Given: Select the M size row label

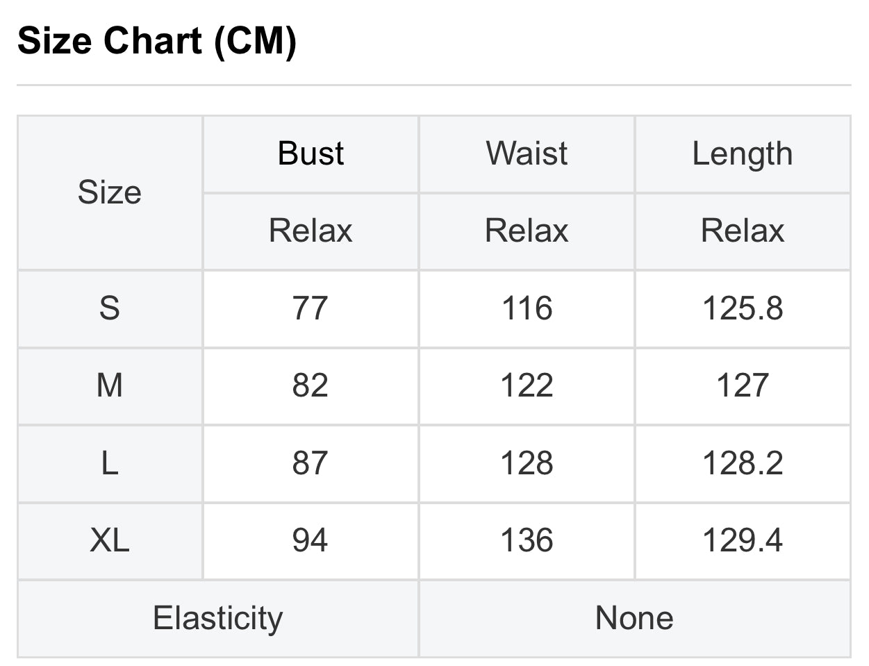Looking at the screenshot, I should [110, 385].
